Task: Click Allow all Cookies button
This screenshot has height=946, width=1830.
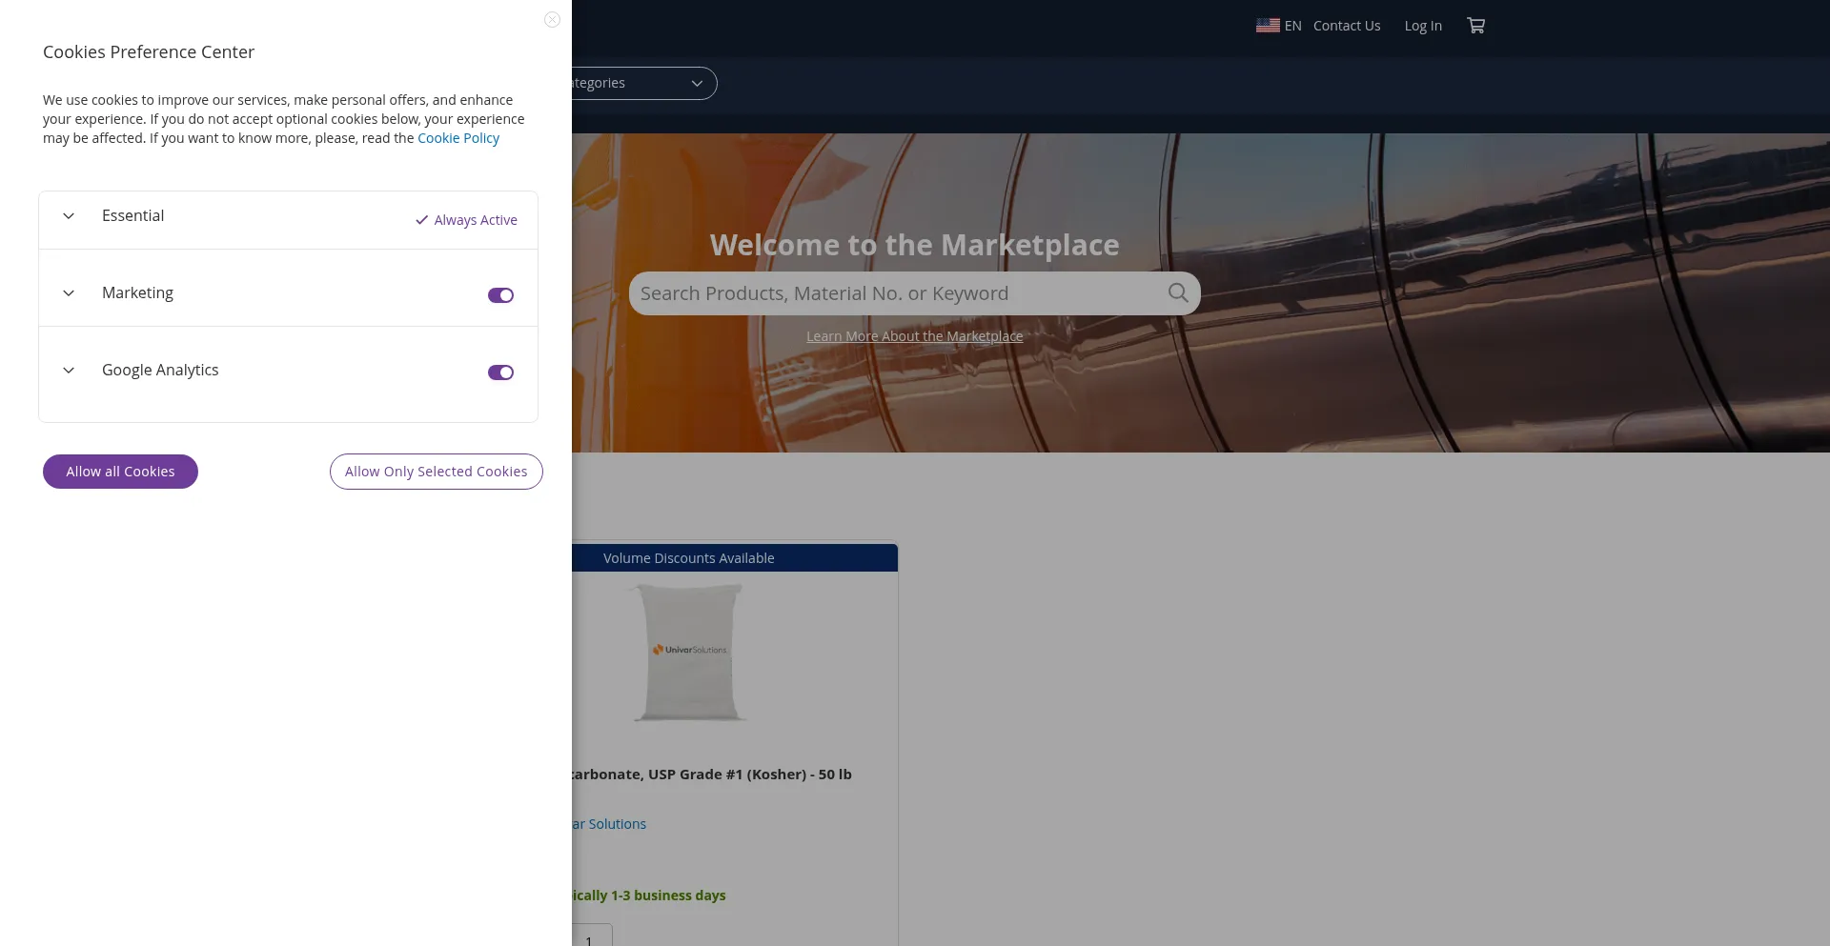Action: coord(120,472)
